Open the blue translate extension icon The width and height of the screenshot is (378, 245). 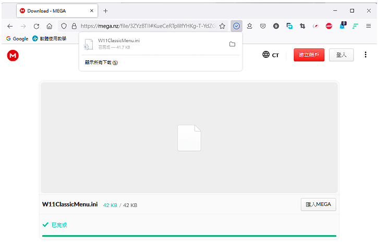[x=289, y=26]
